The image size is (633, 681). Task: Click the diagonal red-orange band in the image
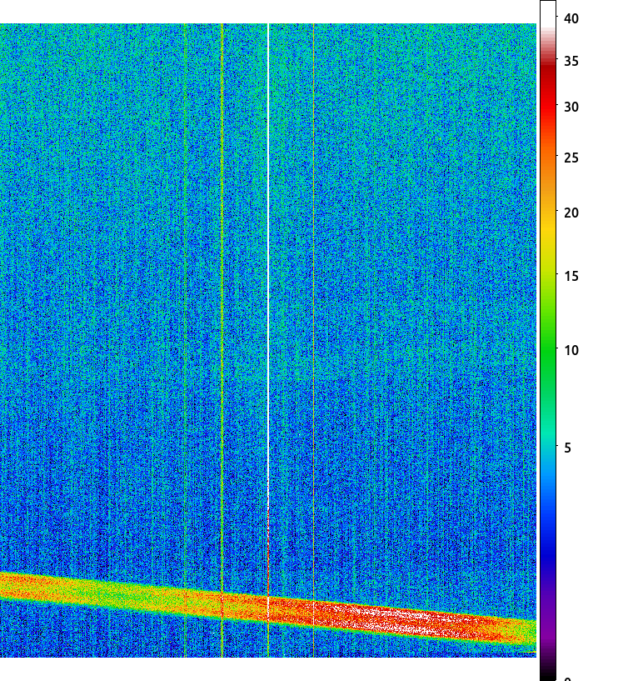point(268,608)
